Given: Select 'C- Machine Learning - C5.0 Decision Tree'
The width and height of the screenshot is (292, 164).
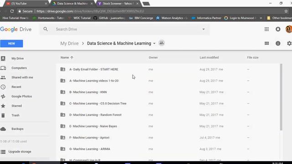Looking at the screenshot, I should pyautogui.click(x=98, y=103).
